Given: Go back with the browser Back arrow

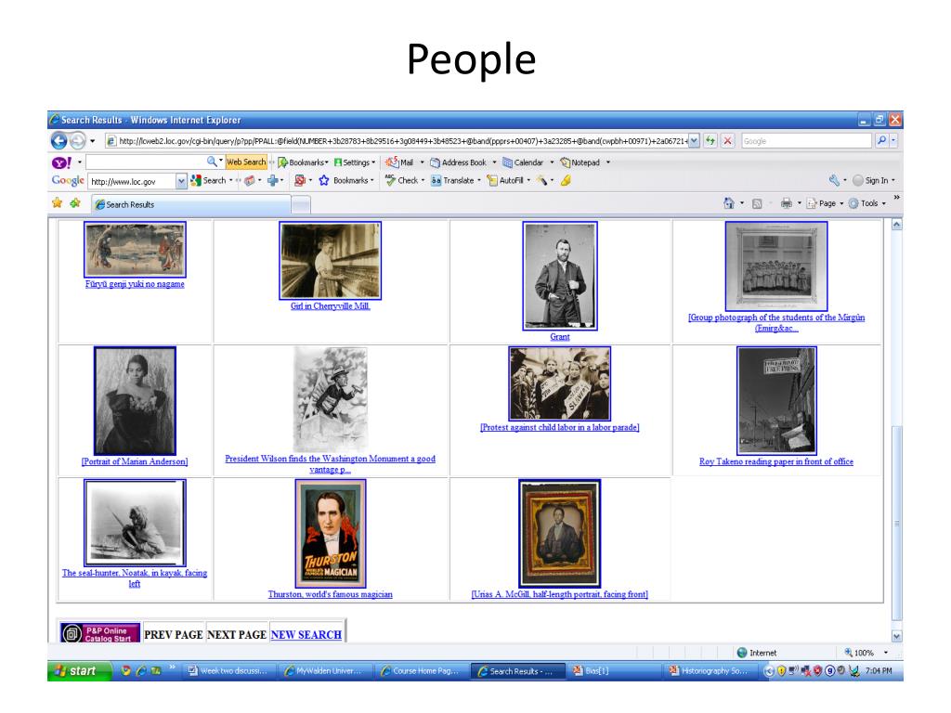Looking at the screenshot, I should (59, 141).
